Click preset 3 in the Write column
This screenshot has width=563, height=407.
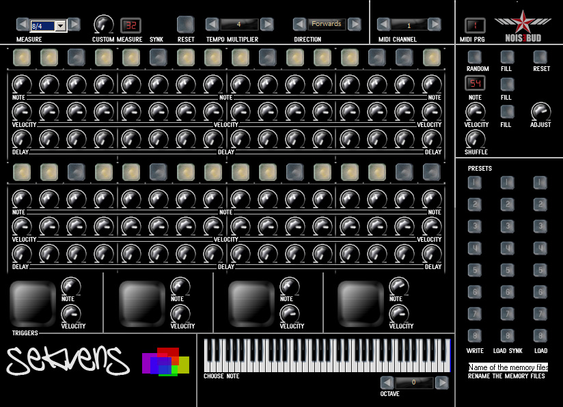click(x=475, y=226)
